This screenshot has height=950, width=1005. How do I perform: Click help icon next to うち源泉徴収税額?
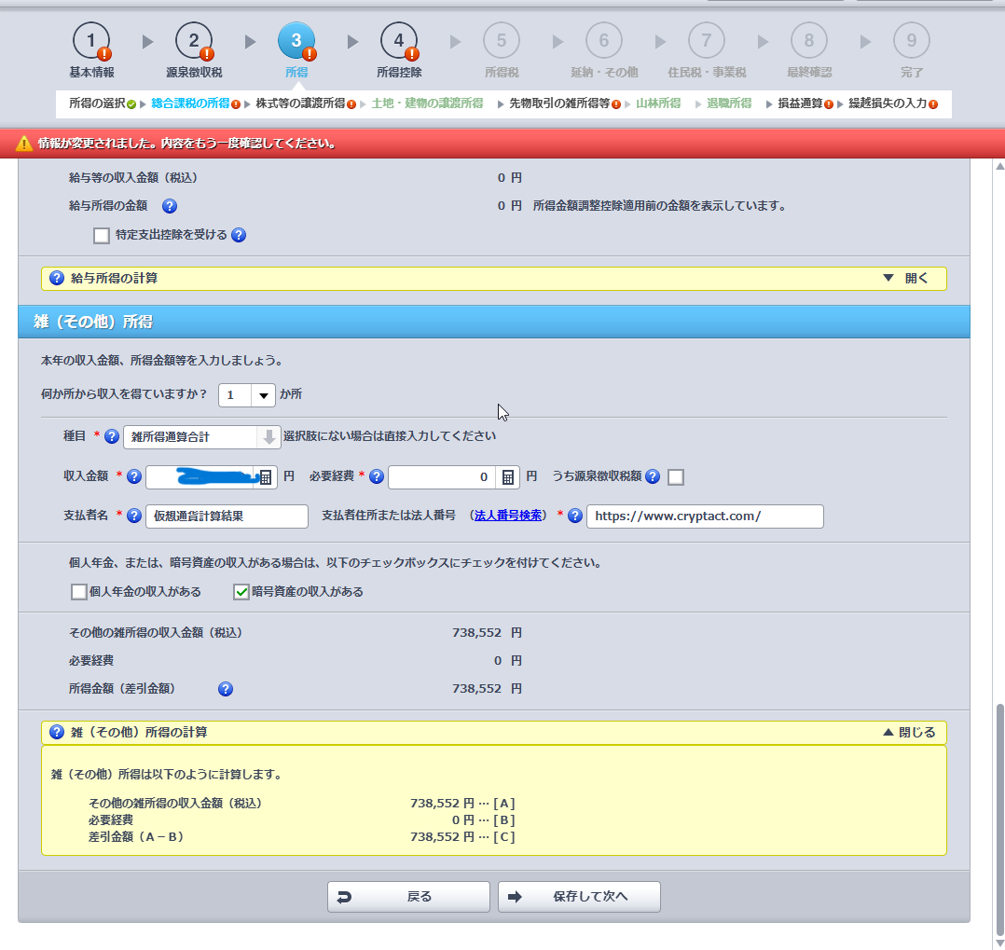coord(653,477)
